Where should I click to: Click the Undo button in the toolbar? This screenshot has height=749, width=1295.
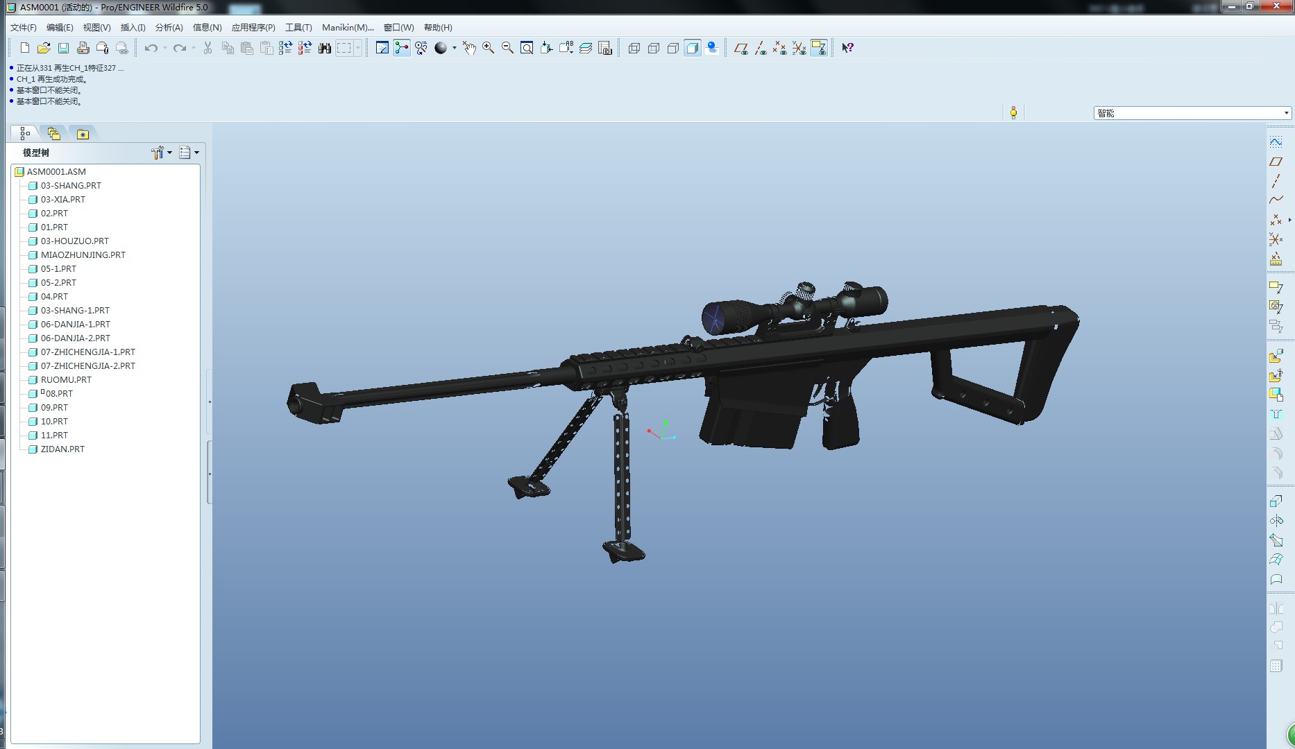150,48
